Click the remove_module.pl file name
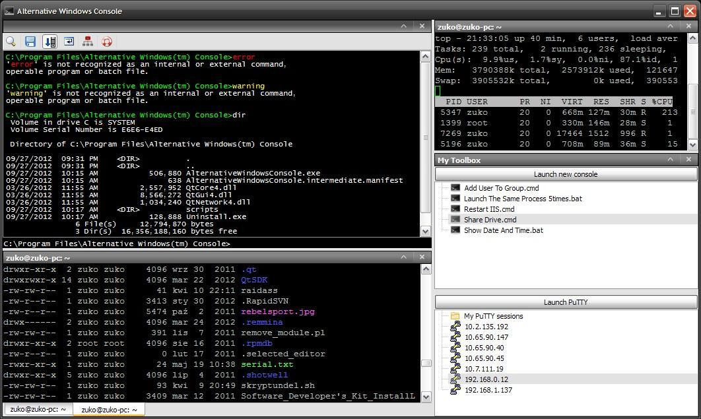The height and width of the screenshot is (419, 701). click(x=283, y=333)
